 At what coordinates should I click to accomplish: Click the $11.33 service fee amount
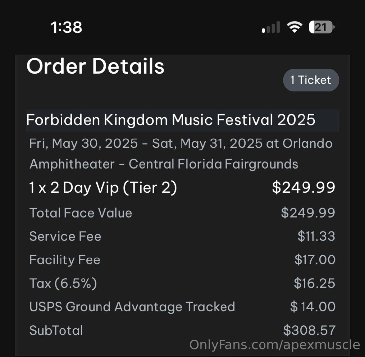tap(316, 236)
